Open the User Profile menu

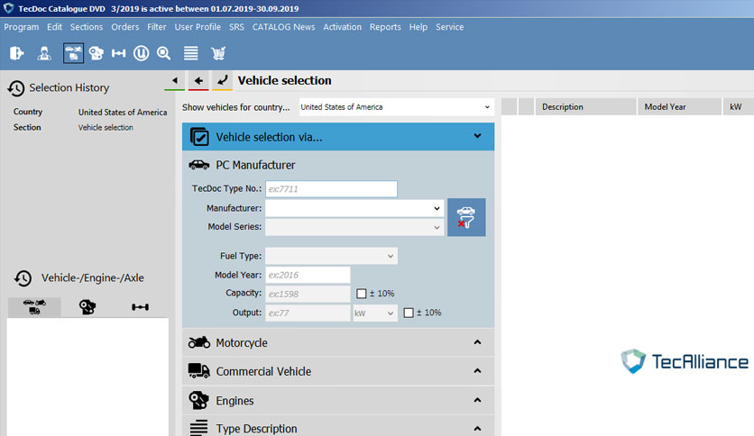pos(198,27)
